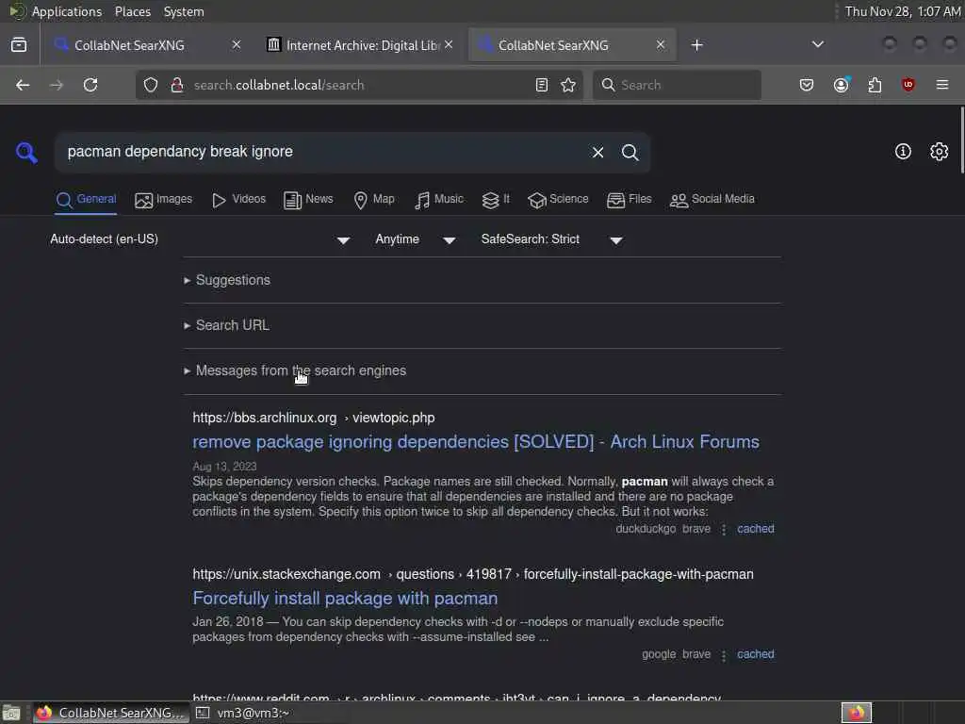
Task: Open the options dots of the Arch Forums result
Action: click(x=724, y=530)
